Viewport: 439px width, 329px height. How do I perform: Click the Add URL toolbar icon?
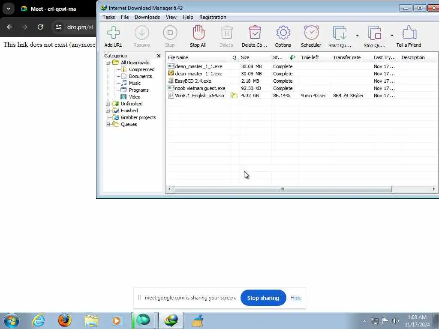pyautogui.click(x=113, y=33)
